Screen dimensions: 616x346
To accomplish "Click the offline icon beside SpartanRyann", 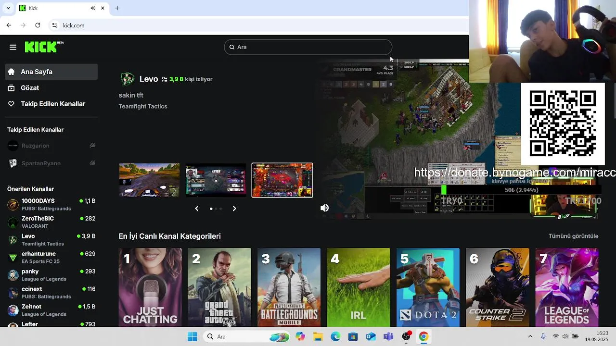I will coord(92,163).
